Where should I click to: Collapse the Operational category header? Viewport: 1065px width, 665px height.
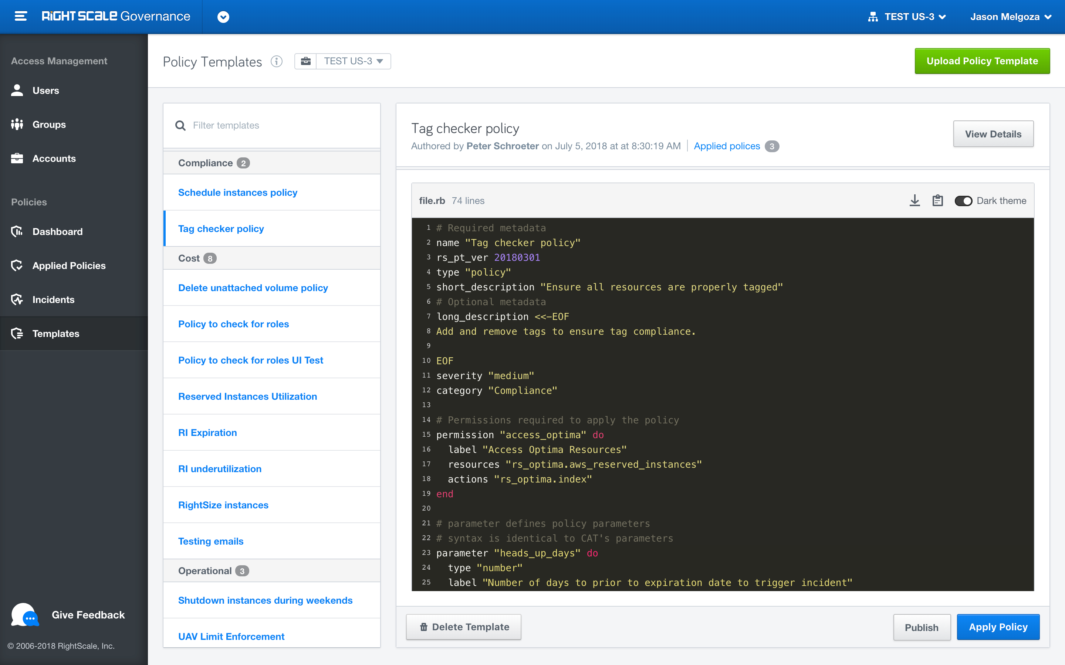click(271, 570)
